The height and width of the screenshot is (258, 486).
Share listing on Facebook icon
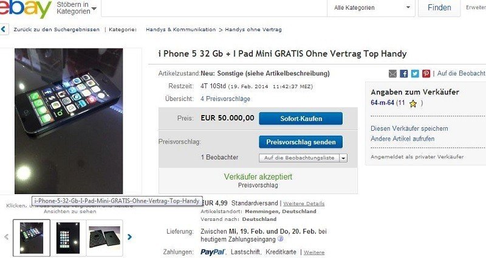403,74
